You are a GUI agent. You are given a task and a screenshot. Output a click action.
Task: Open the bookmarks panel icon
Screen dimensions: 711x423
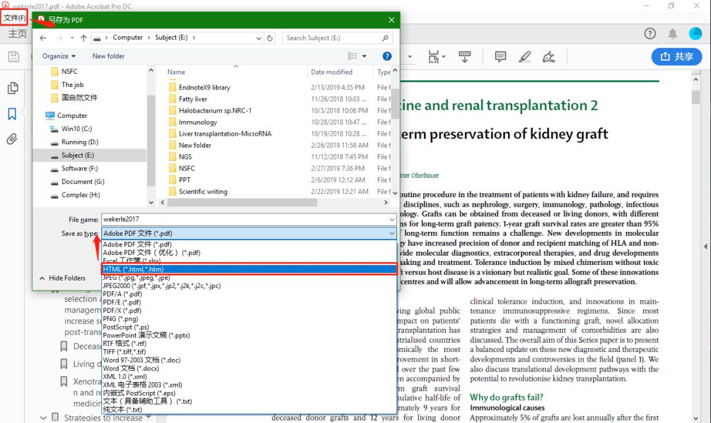[x=13, y=114]
